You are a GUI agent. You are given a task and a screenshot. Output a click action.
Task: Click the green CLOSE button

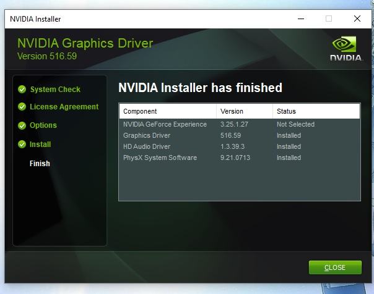335,267
